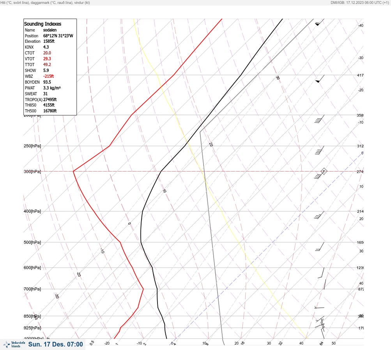
Task: Select the wind barb at 500 hPa level
Action: 320,247
